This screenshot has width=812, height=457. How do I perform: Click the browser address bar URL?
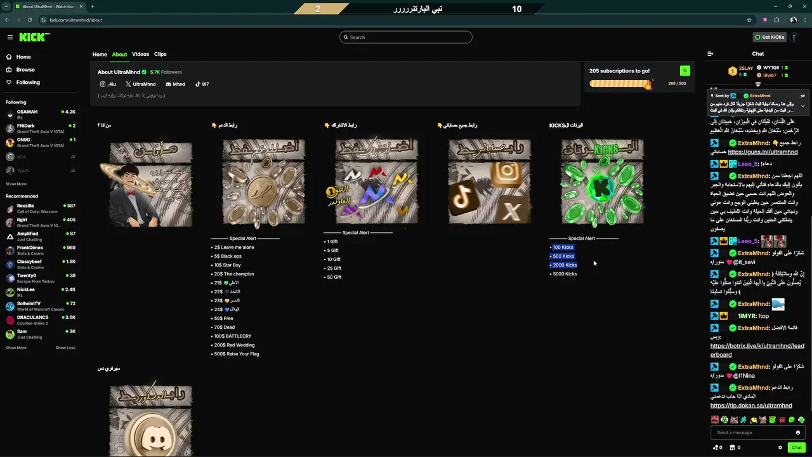pyautogui.click(x=76, y=20)
